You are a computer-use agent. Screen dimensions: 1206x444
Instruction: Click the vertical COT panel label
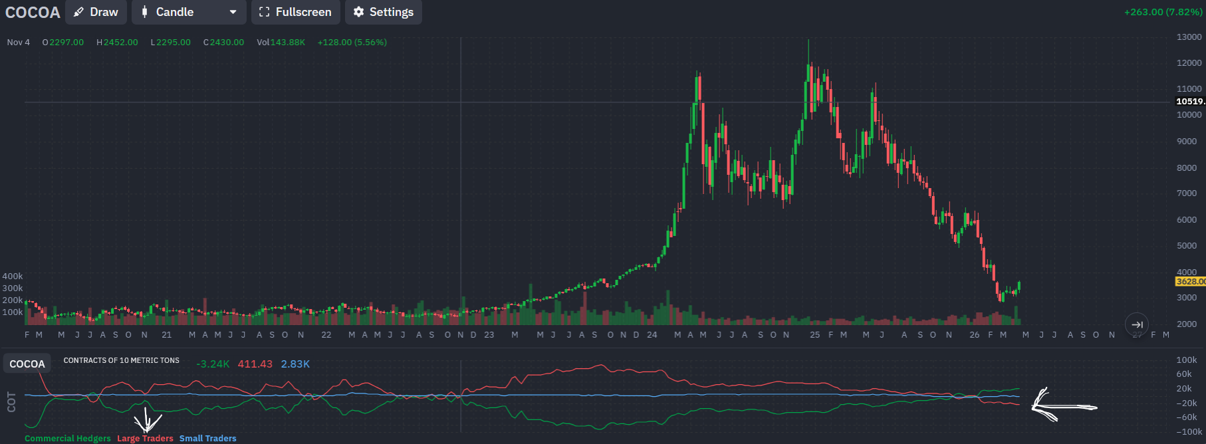(x=11, y=401)
